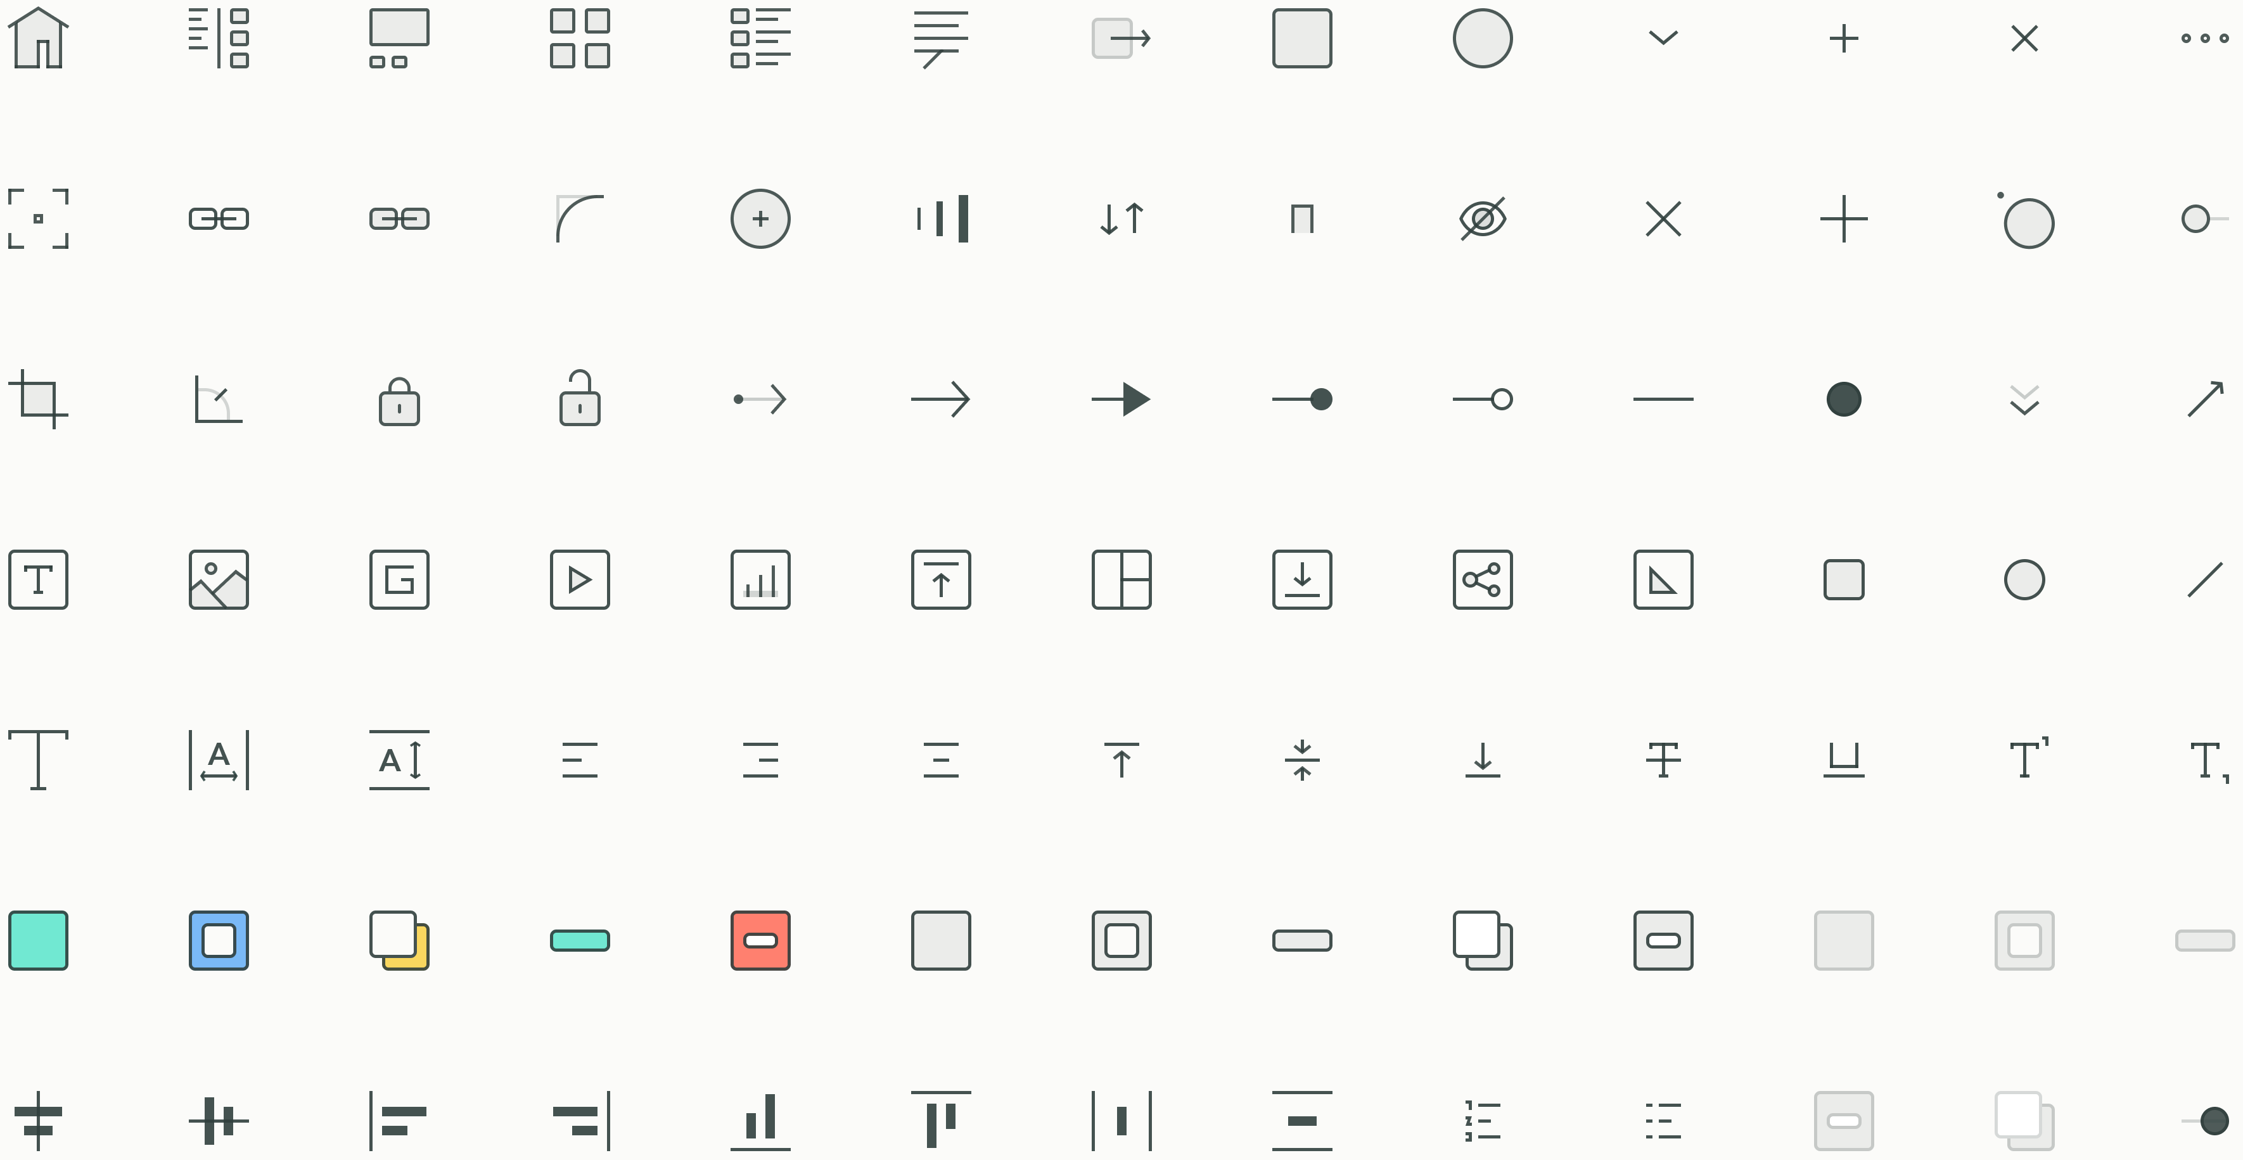Click the home house icon
Viewport: 2243px width, 1160px height.
(38, 38)
